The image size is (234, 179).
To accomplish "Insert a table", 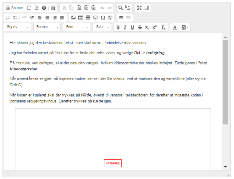I will (81, 18).
